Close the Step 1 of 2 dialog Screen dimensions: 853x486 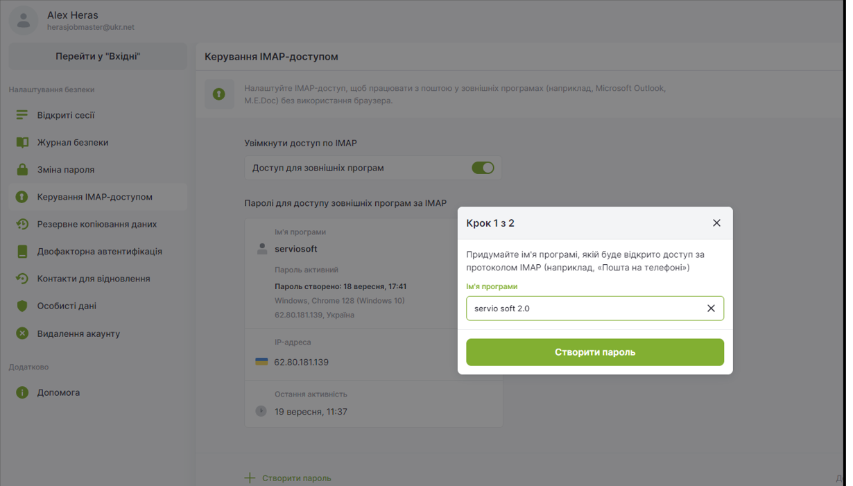coord(716,223)
